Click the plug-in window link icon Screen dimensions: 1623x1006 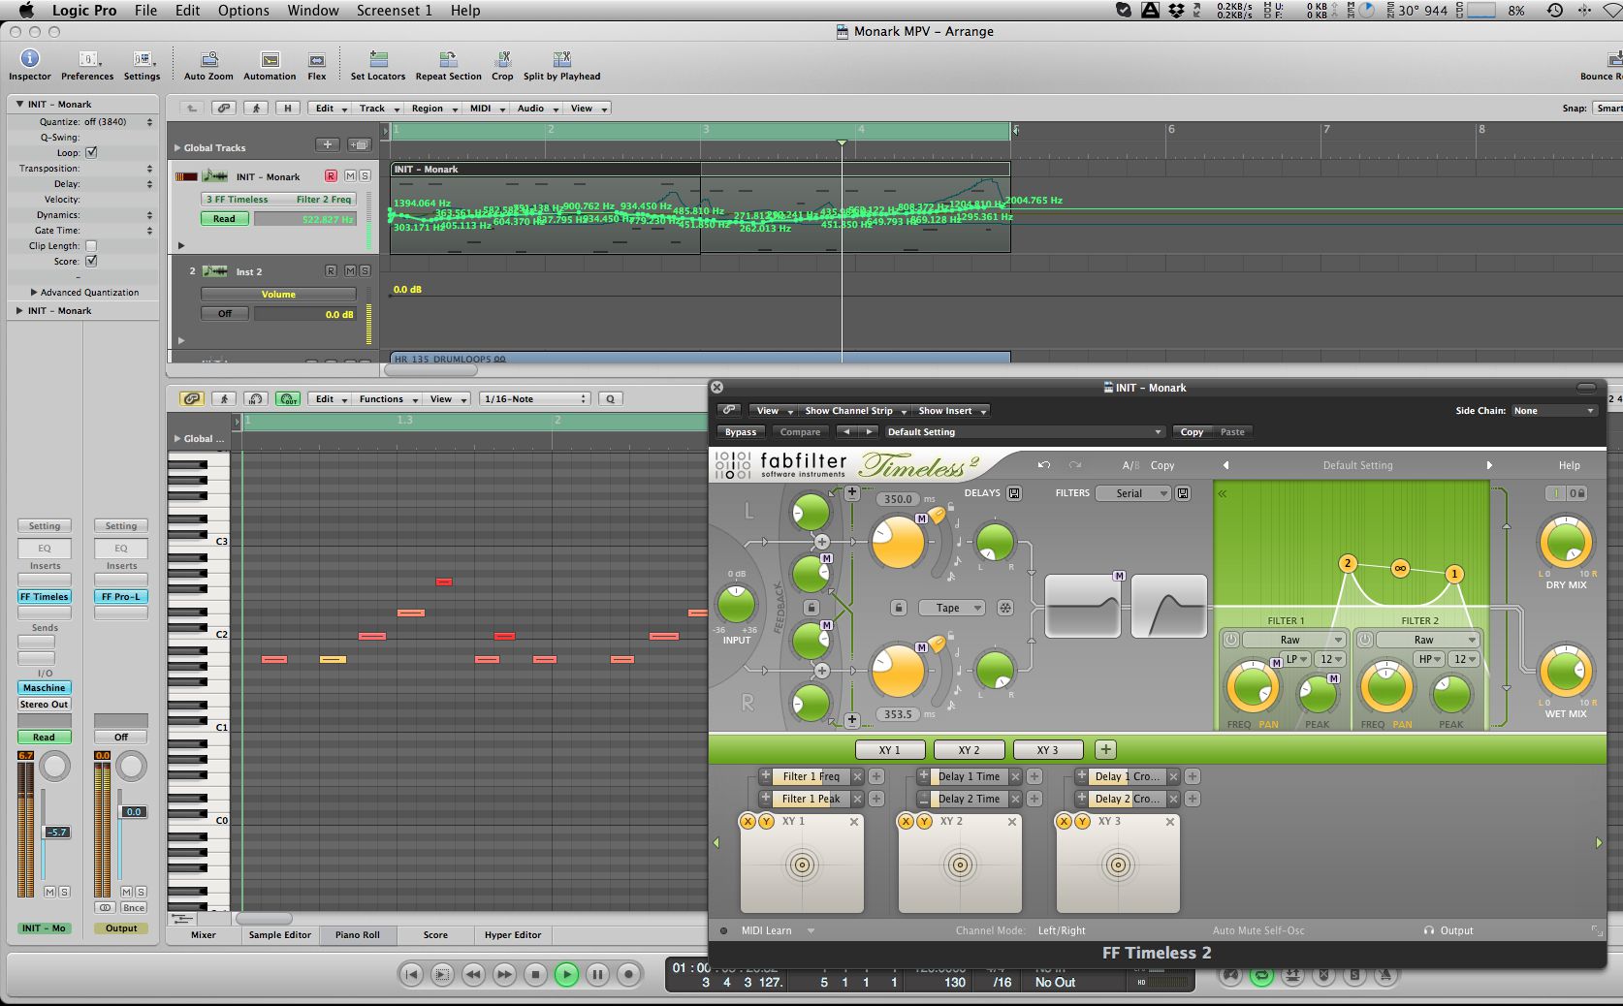pos(729,410)
